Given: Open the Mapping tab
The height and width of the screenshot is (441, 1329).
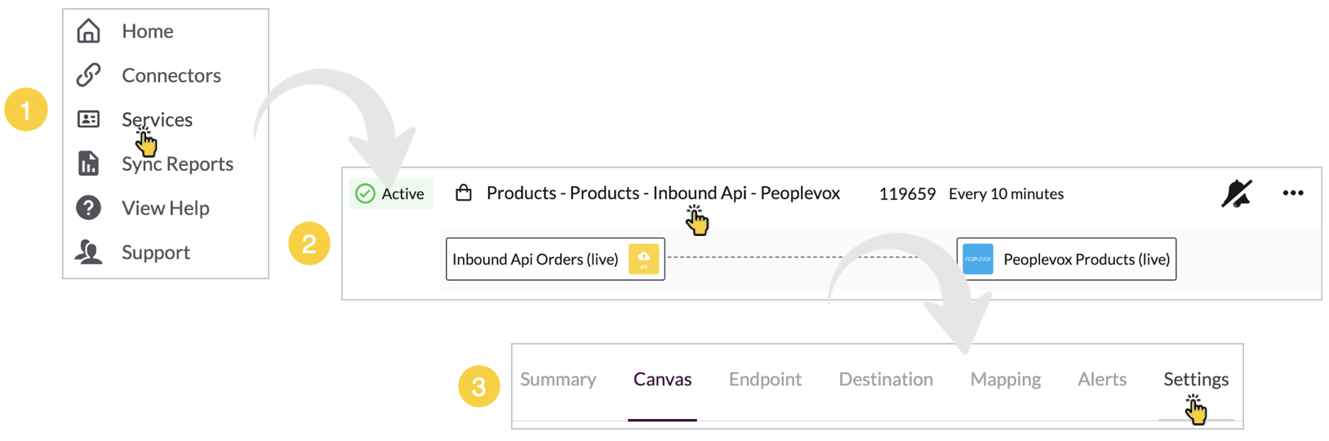Looking at the screenshot, I should [1006, 379].
